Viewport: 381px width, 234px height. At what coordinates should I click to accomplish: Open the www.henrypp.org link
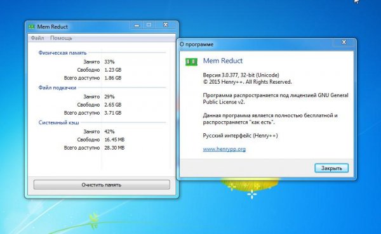224,149
